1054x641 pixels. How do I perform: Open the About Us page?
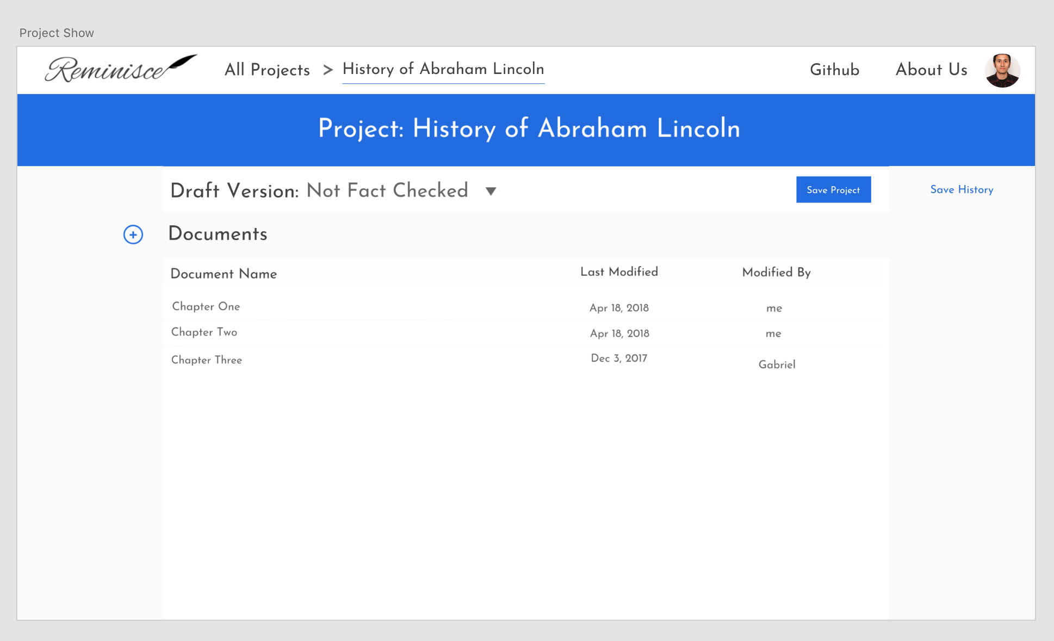tap(931, 70)
